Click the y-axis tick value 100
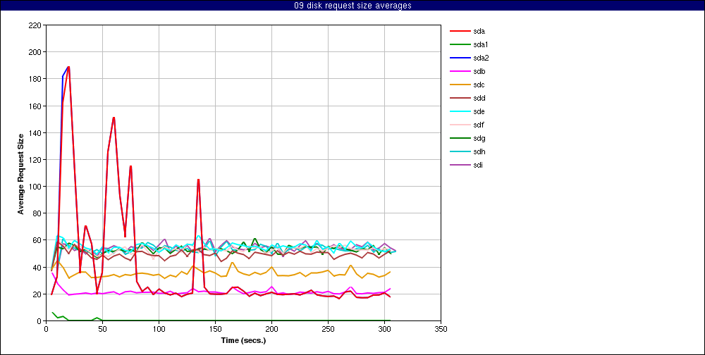Viewport: 705px width, 355px height. (35, 187)
